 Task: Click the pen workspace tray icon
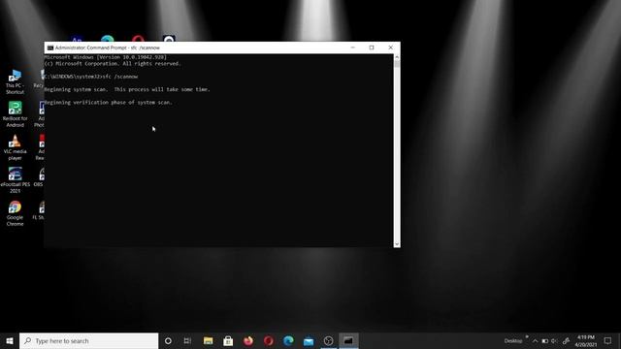tap(566, 341)
